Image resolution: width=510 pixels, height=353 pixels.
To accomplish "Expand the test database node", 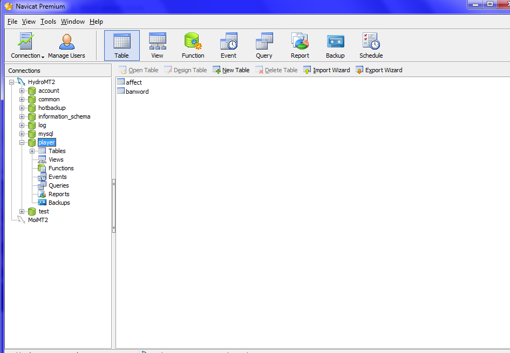I will 22,211.
